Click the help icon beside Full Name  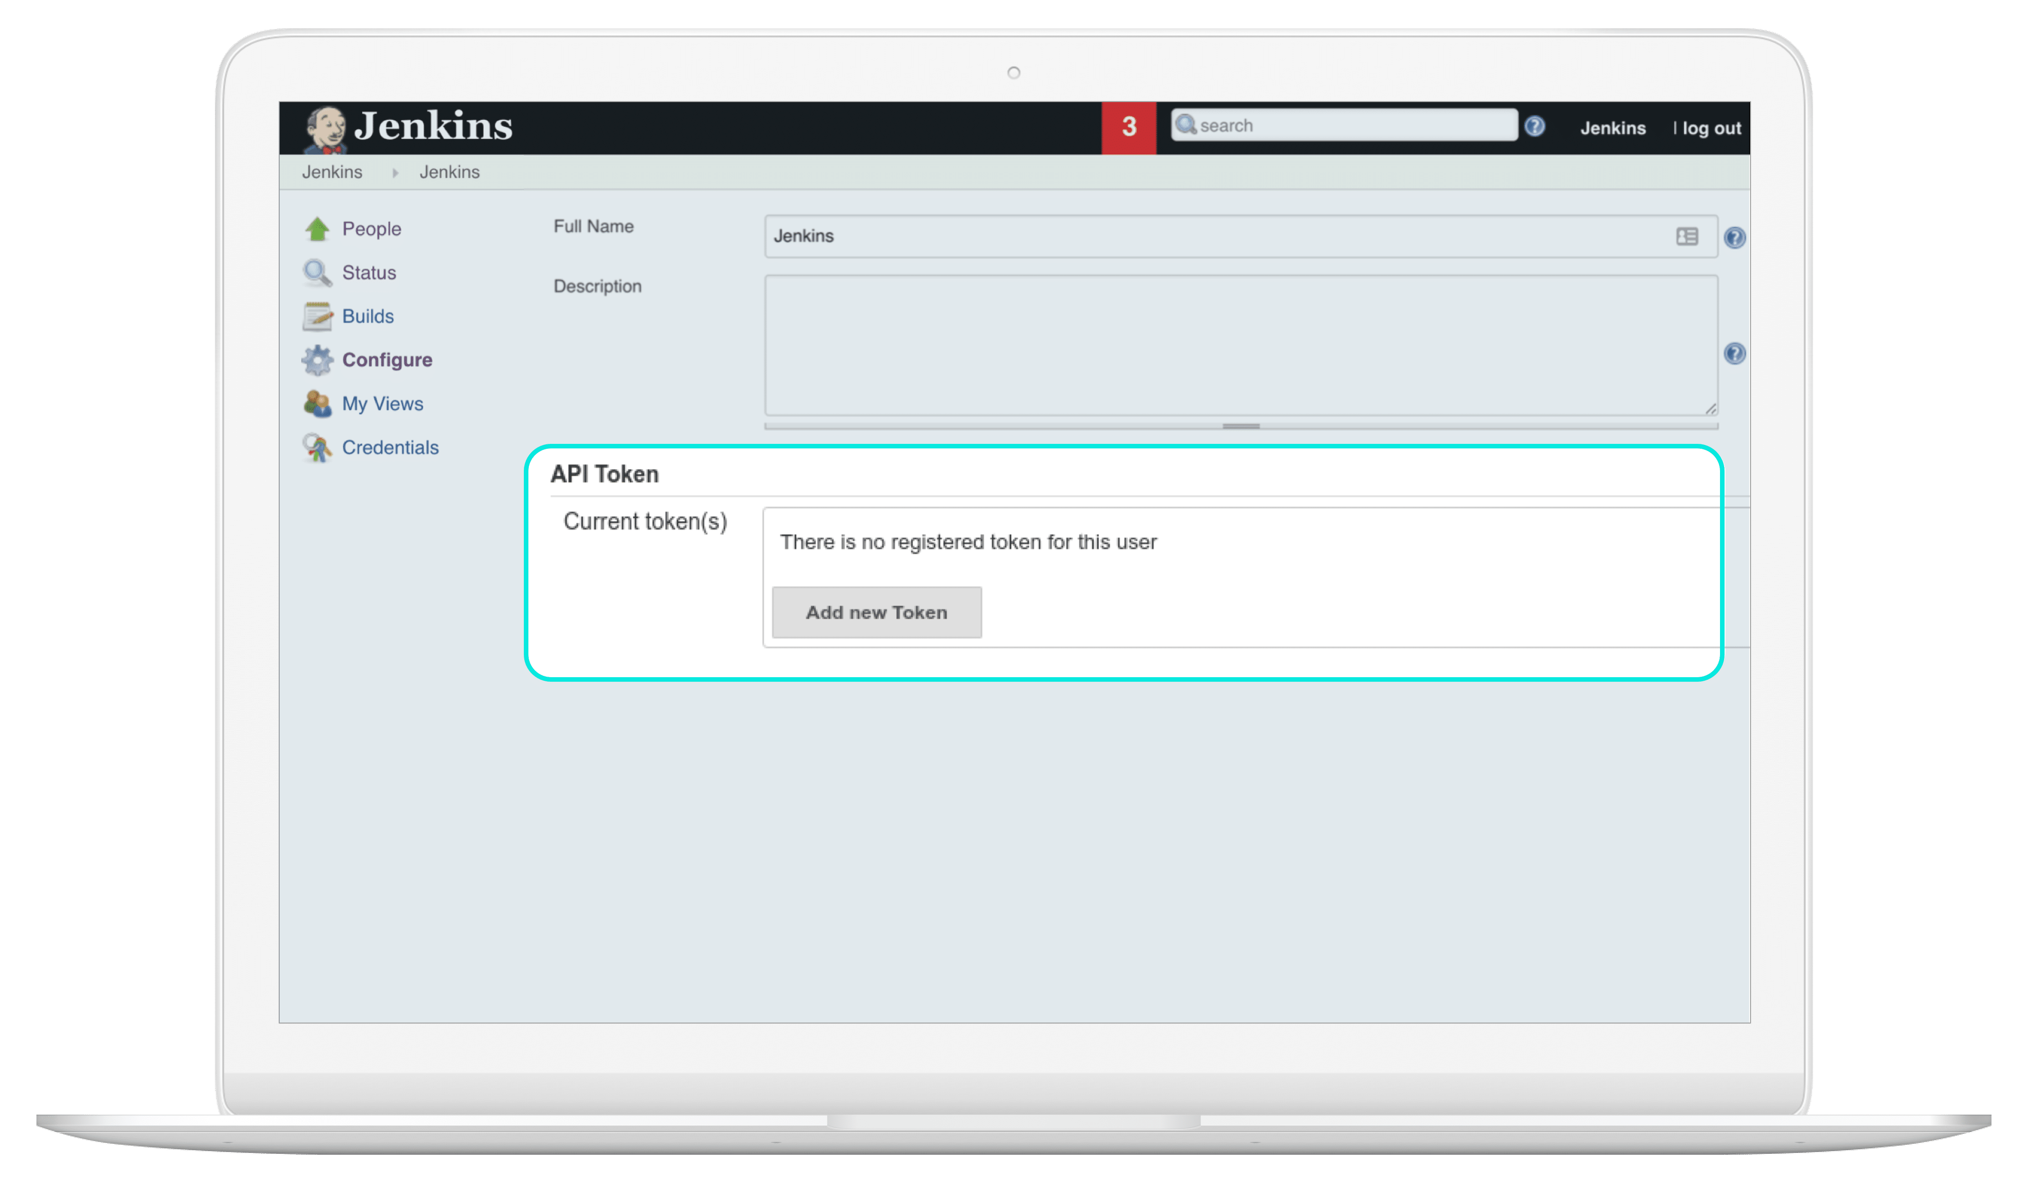pyautogui.click(x=1735, y=237)
